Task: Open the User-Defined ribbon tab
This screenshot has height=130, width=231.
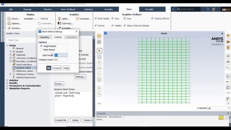Action: pos(68,9)
